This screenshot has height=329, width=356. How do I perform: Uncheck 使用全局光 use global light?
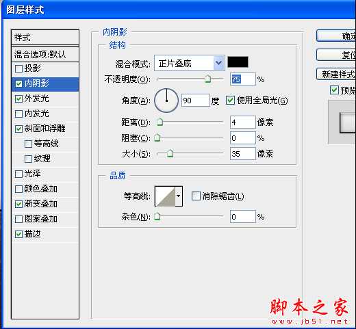tap(230, 101)
